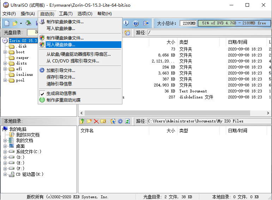The height and width of the screenshot is (200, 272).
Task: Click the Add files to ISO icon
Action: [x=113, y=121]
